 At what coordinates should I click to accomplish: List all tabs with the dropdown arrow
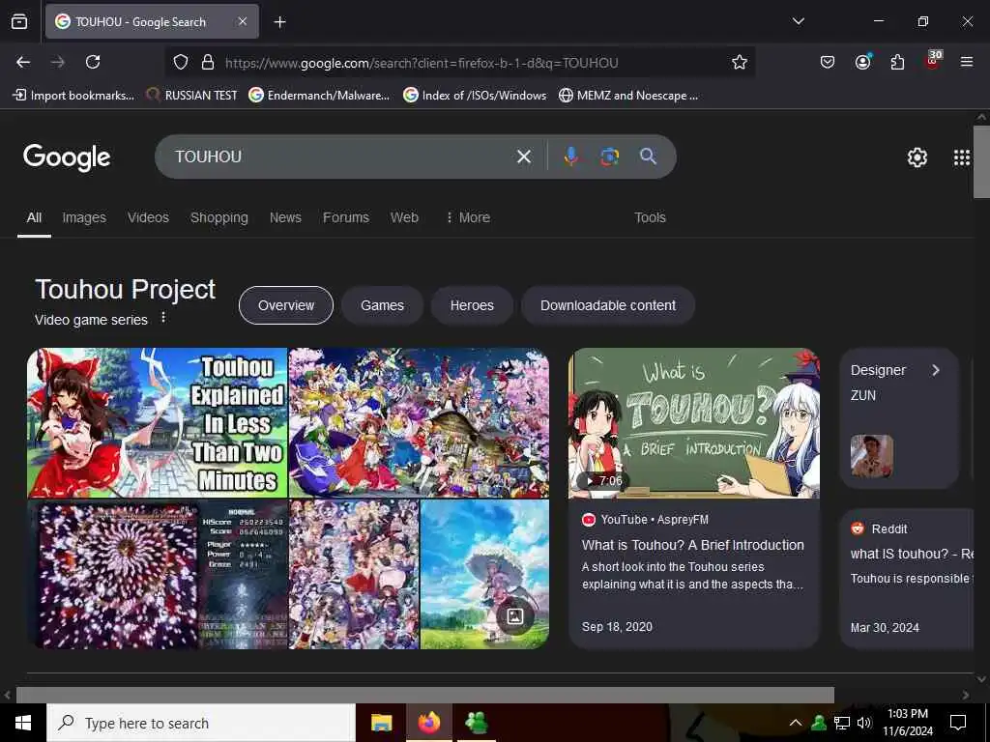pos(798,21)
